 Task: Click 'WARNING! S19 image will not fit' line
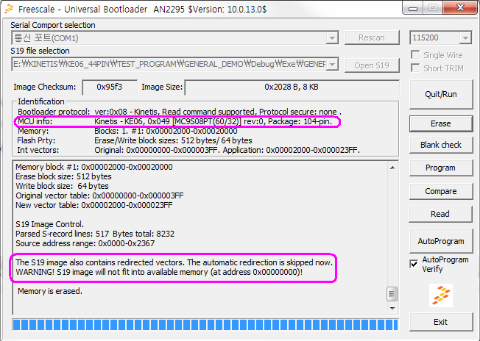click(x=159, y=272)
